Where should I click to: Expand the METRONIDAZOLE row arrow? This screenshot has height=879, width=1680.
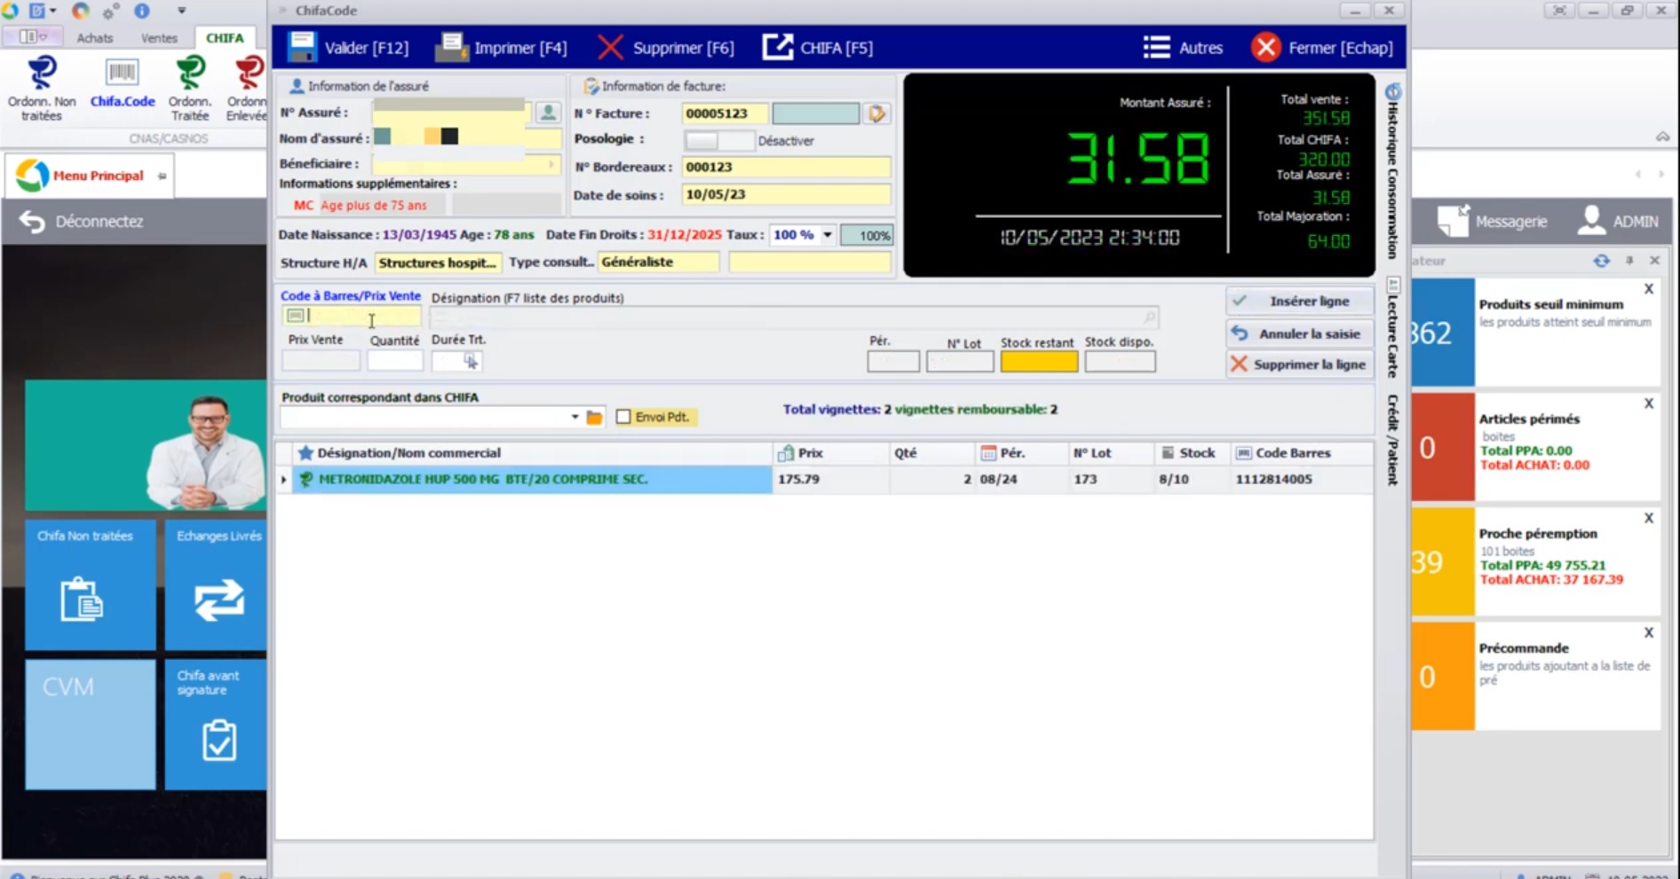click(x=284, y=480)
